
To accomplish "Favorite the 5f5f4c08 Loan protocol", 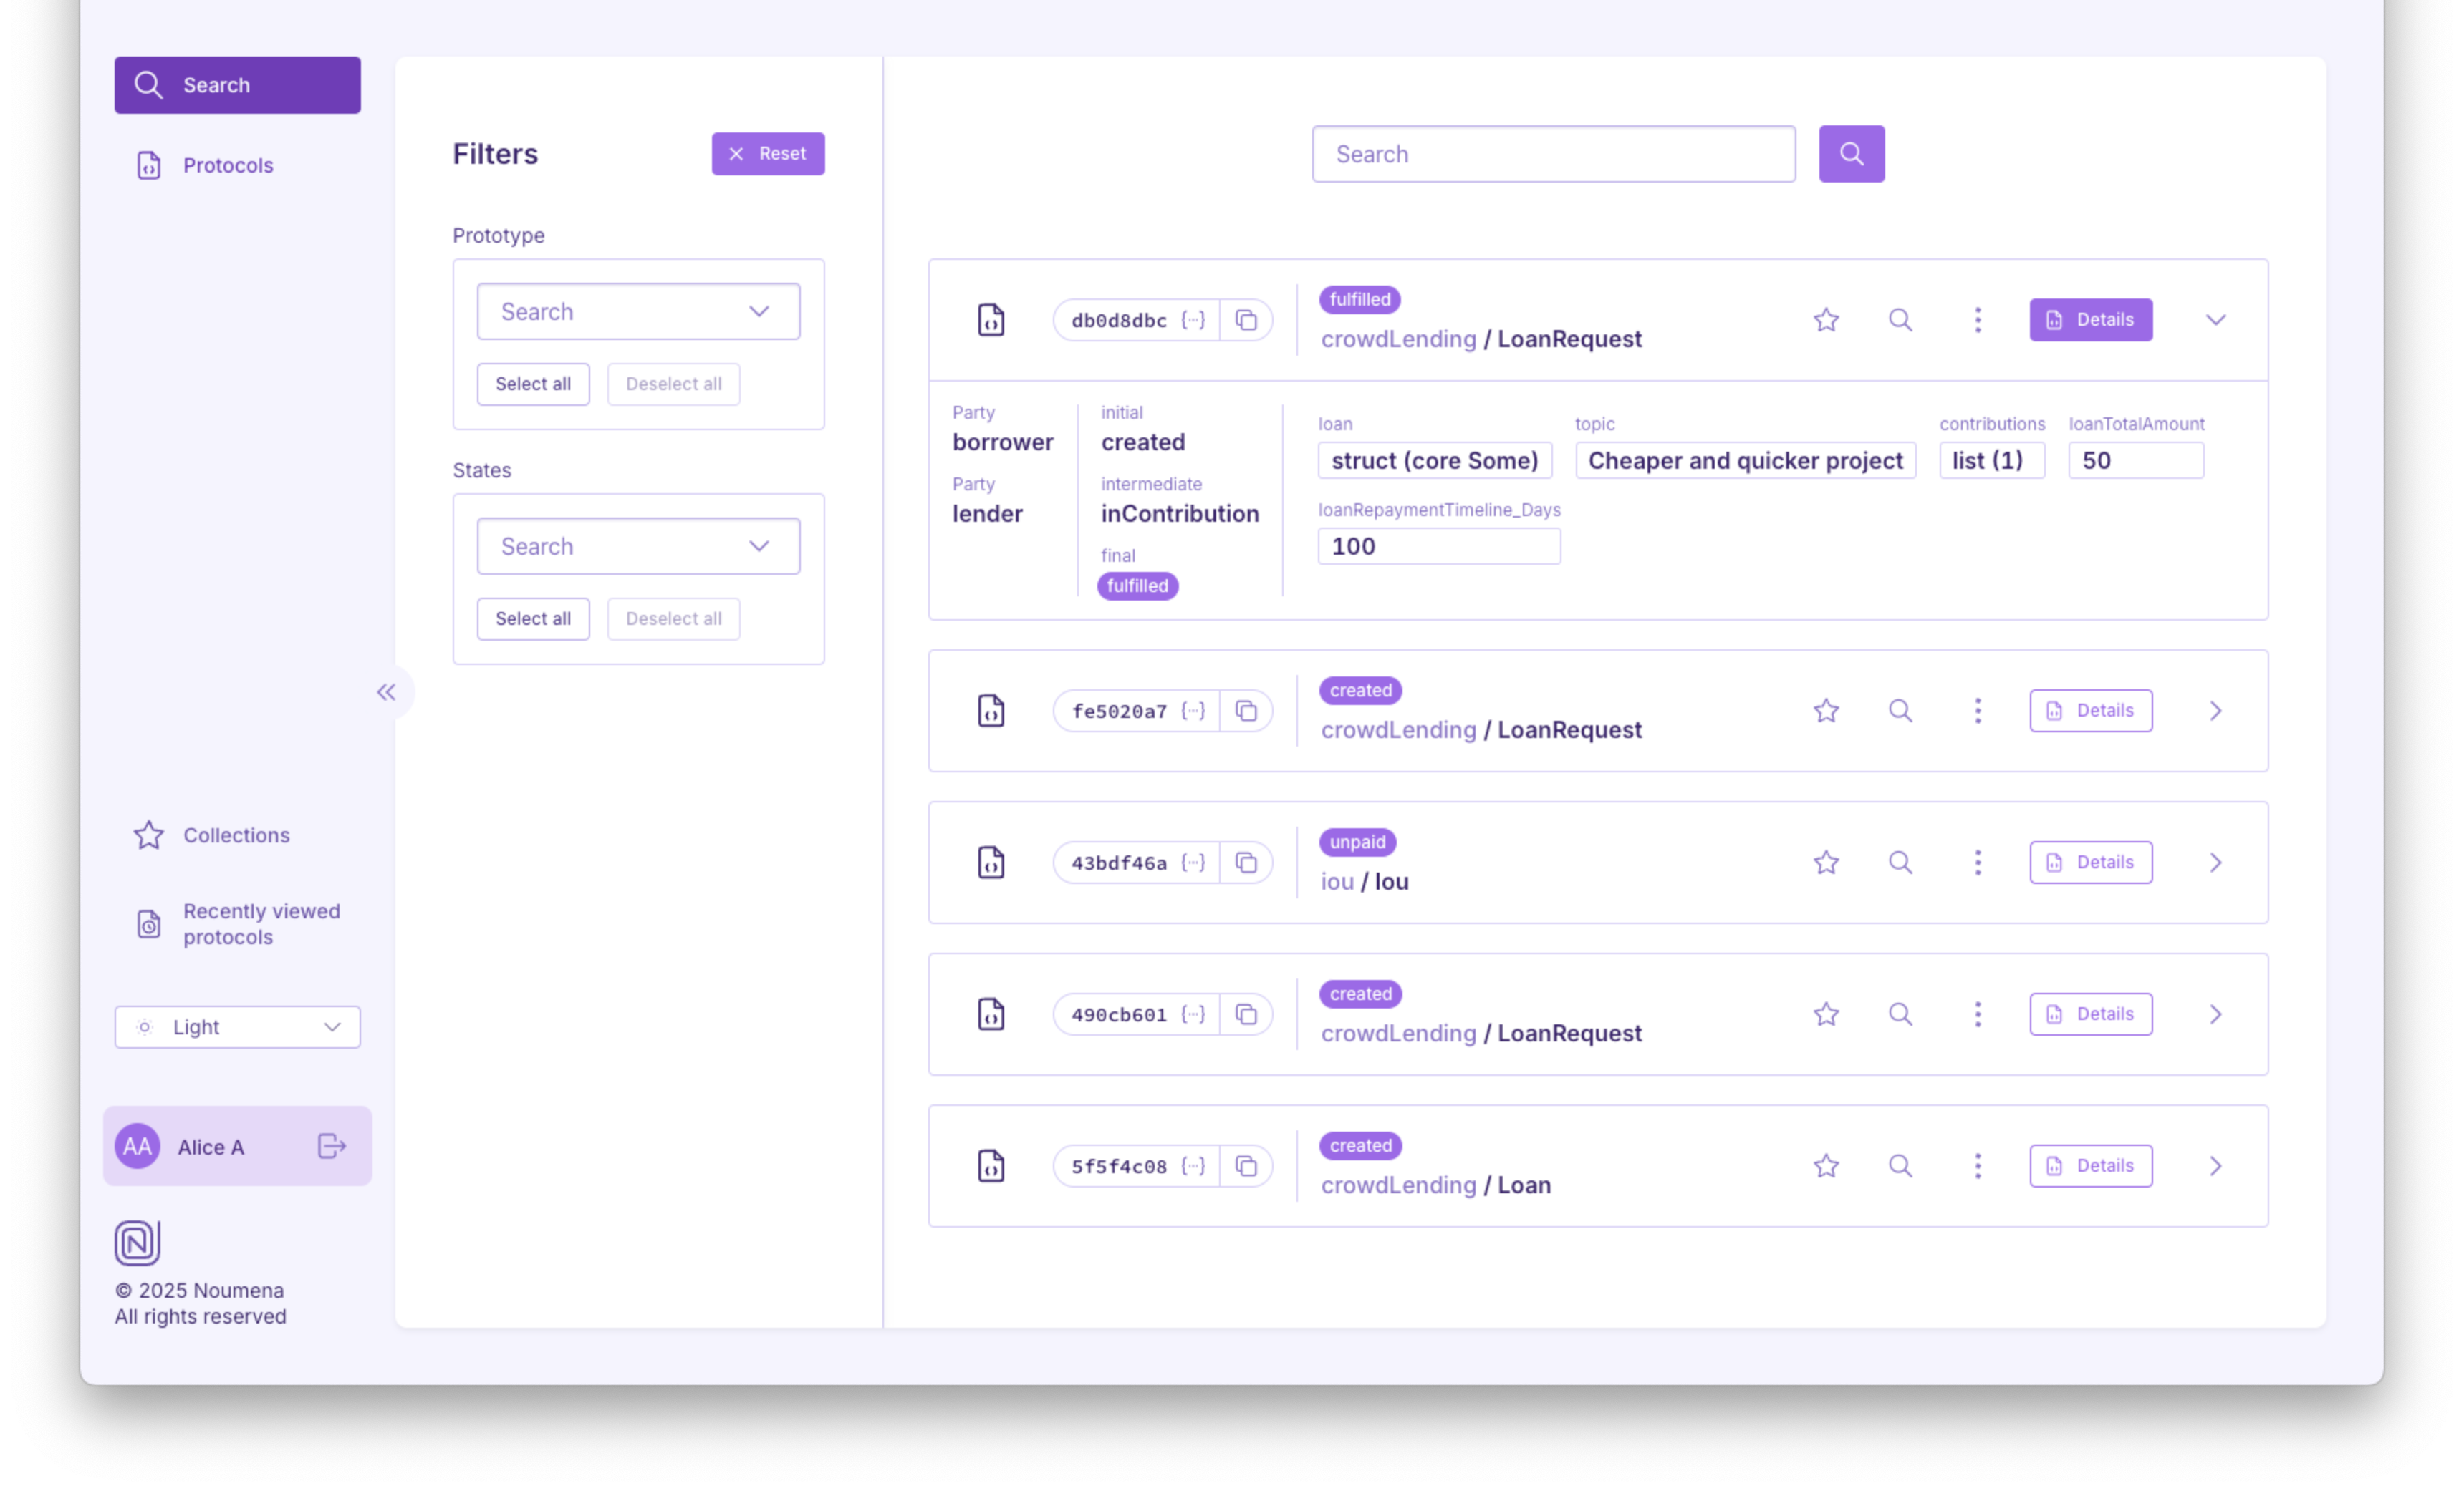I will [1826, 1166].
